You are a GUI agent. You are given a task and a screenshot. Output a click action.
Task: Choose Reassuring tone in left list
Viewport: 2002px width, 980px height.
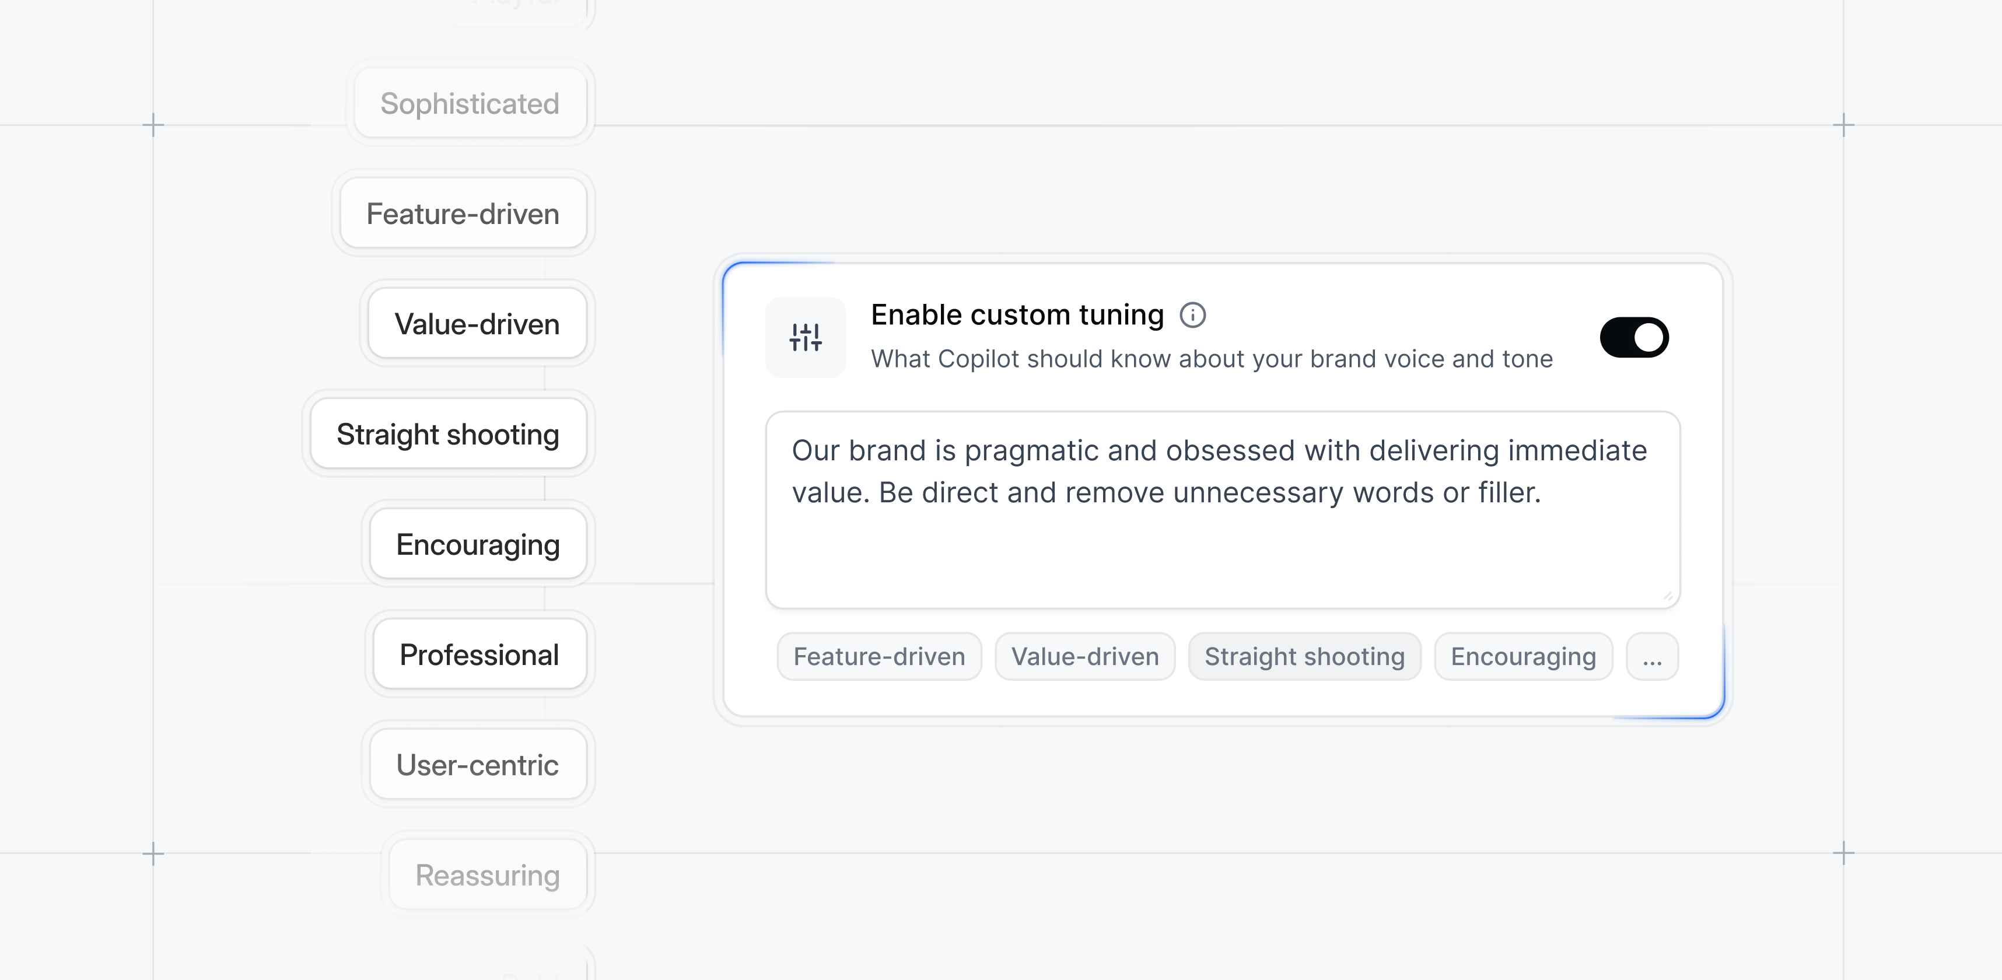pos(487,876)
